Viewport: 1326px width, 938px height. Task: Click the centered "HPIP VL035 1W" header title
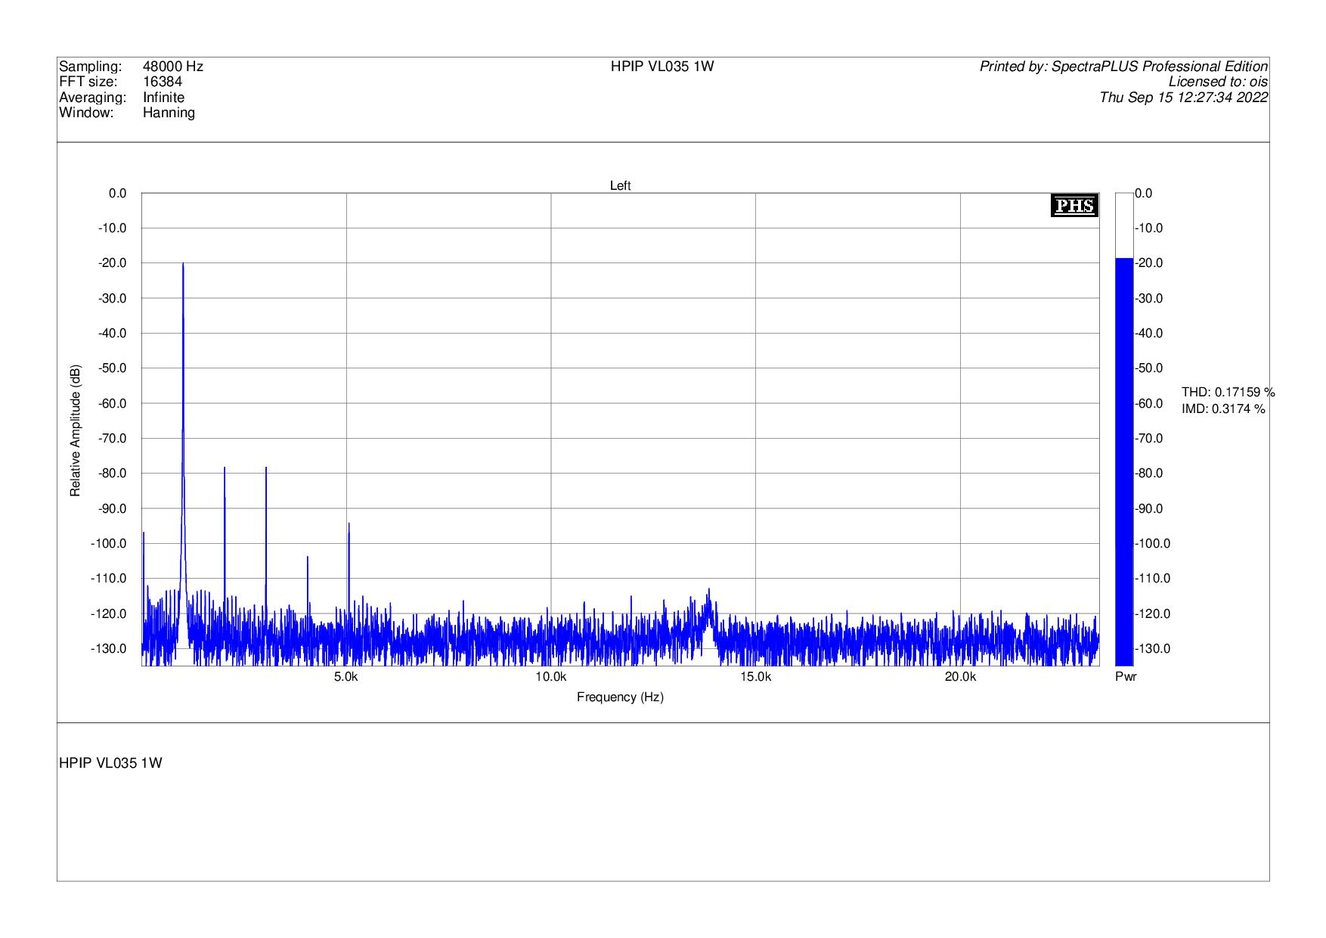coord(662,67)
